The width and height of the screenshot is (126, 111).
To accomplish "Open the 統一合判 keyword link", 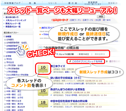I will click(x=107, y=20).
